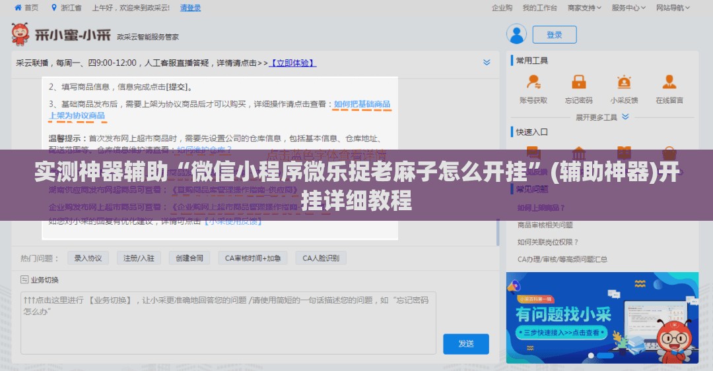Viewport: 713px width, 371px height.
Task: Click the 小采反馈 icon
Action: tap(624, 82)
